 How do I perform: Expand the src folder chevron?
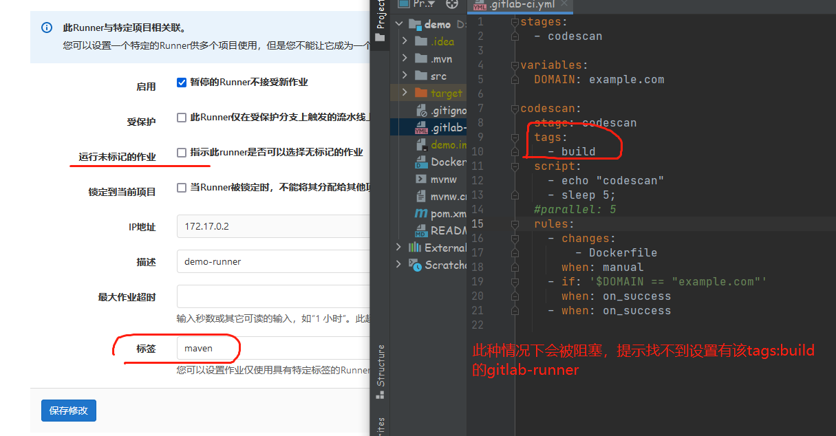point(405,76)
